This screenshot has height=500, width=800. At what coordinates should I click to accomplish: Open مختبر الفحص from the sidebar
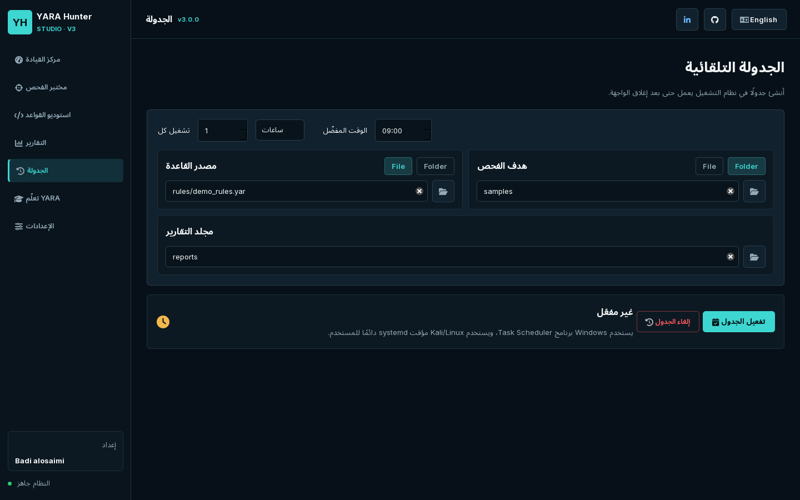[x=66, y=87]
